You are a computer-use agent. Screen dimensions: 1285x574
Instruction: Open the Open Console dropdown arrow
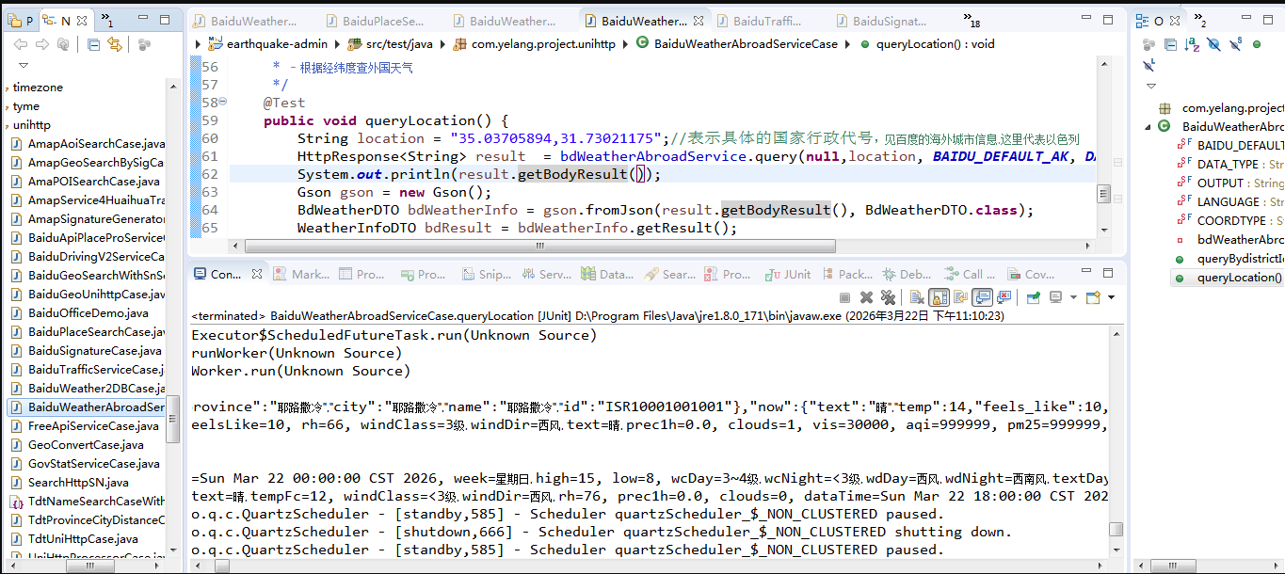tap(1111, 297)
